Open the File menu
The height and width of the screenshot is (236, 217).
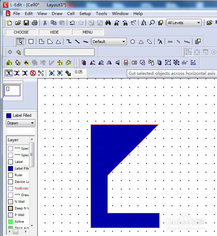pos(16,14)
